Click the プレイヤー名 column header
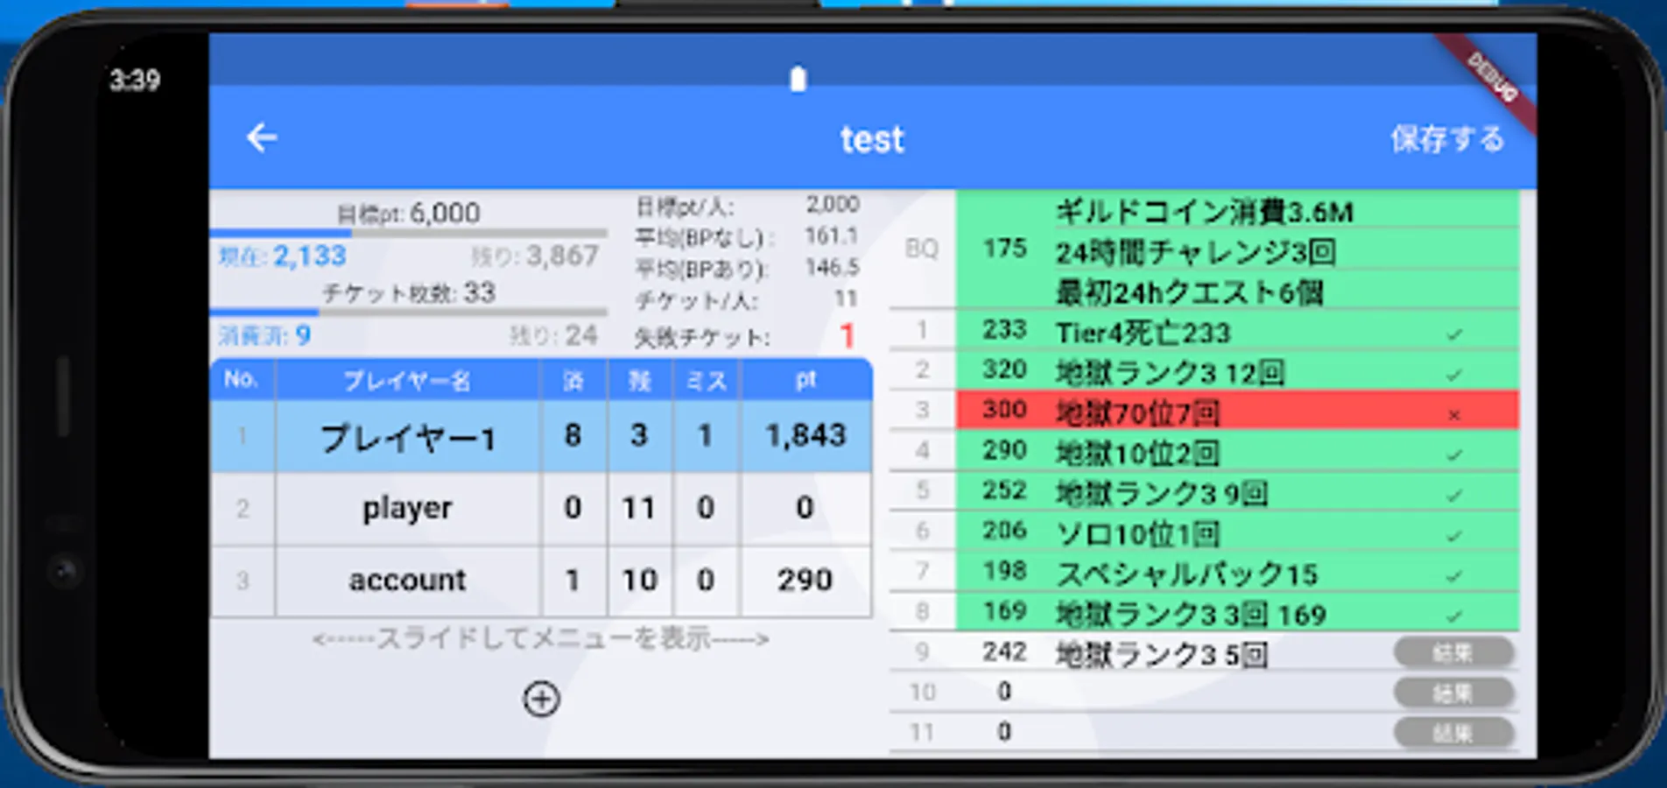Screen dimensions: 1667x788 pos(408,380)
